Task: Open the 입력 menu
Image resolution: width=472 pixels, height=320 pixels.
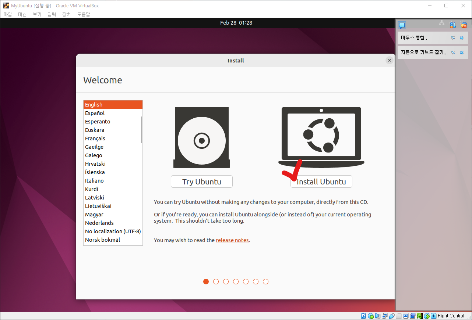Action: coord(52,14)
